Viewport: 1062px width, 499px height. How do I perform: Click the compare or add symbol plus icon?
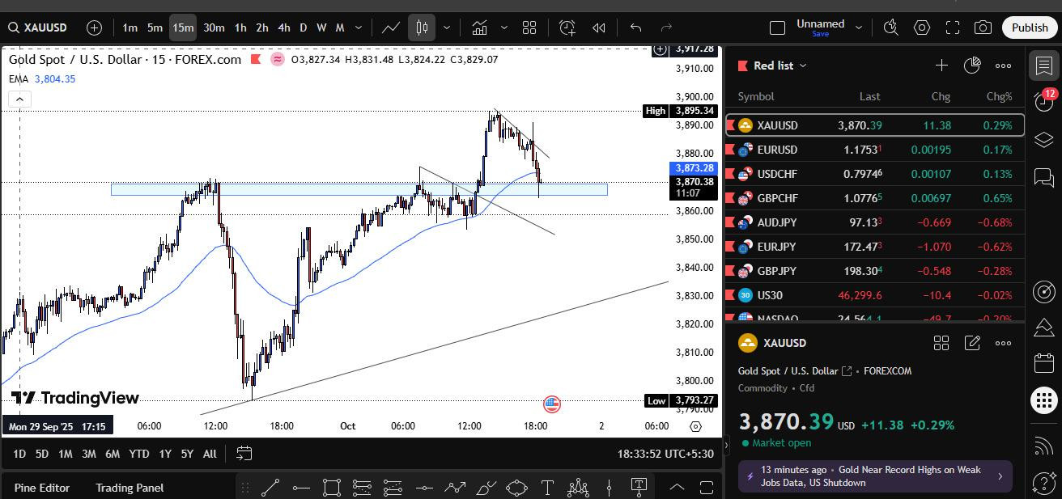point(94,27)
